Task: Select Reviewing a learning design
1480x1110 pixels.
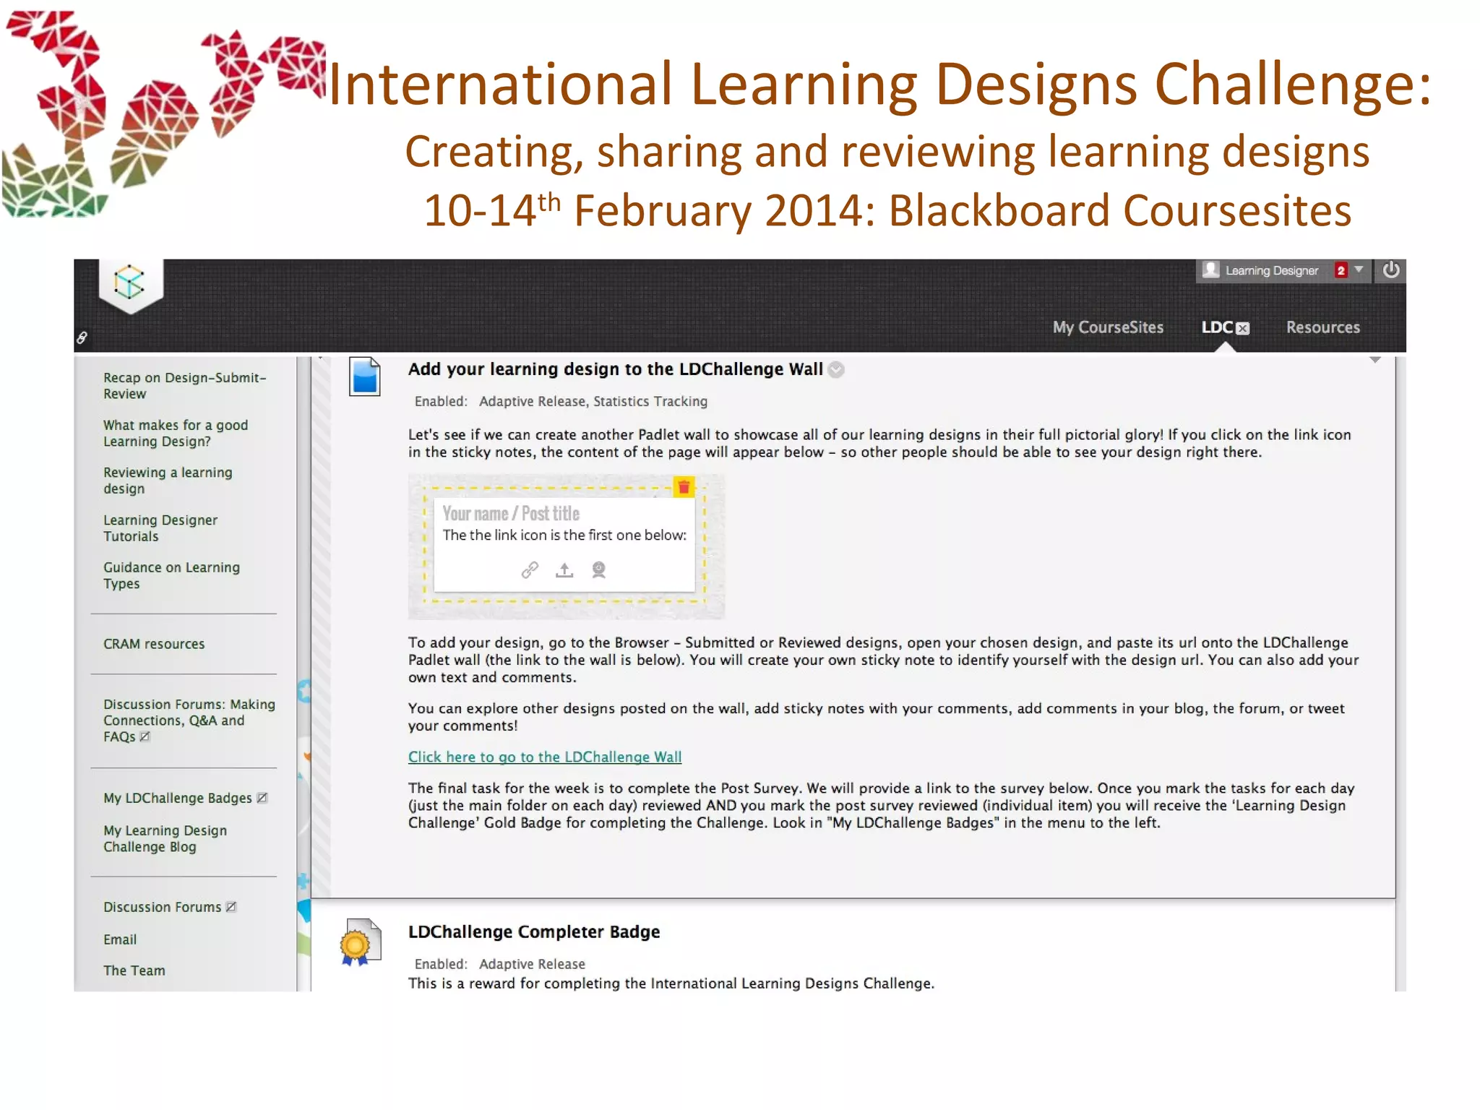Action: tap(168, 481)
